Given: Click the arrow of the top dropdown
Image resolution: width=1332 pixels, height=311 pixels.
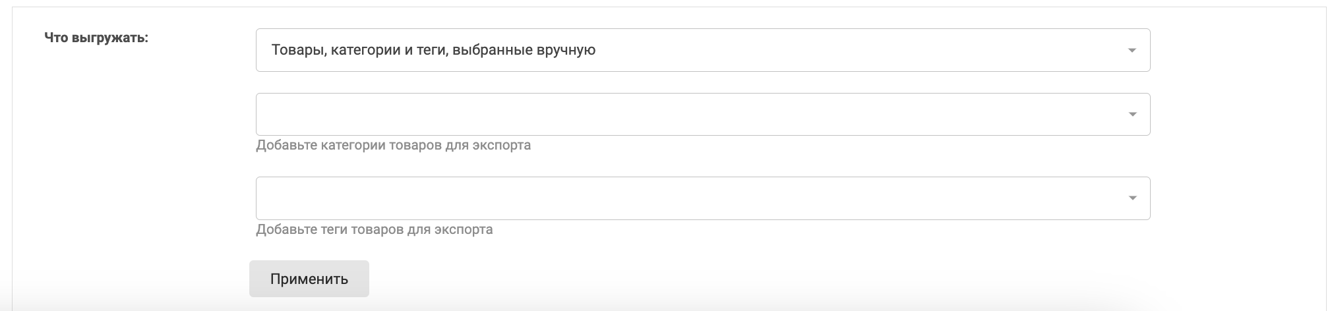Looking at the screenshot, I should [x=1132, y=50].
